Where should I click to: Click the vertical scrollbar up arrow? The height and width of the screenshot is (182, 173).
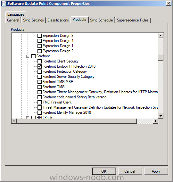click(x=161, y=36)
